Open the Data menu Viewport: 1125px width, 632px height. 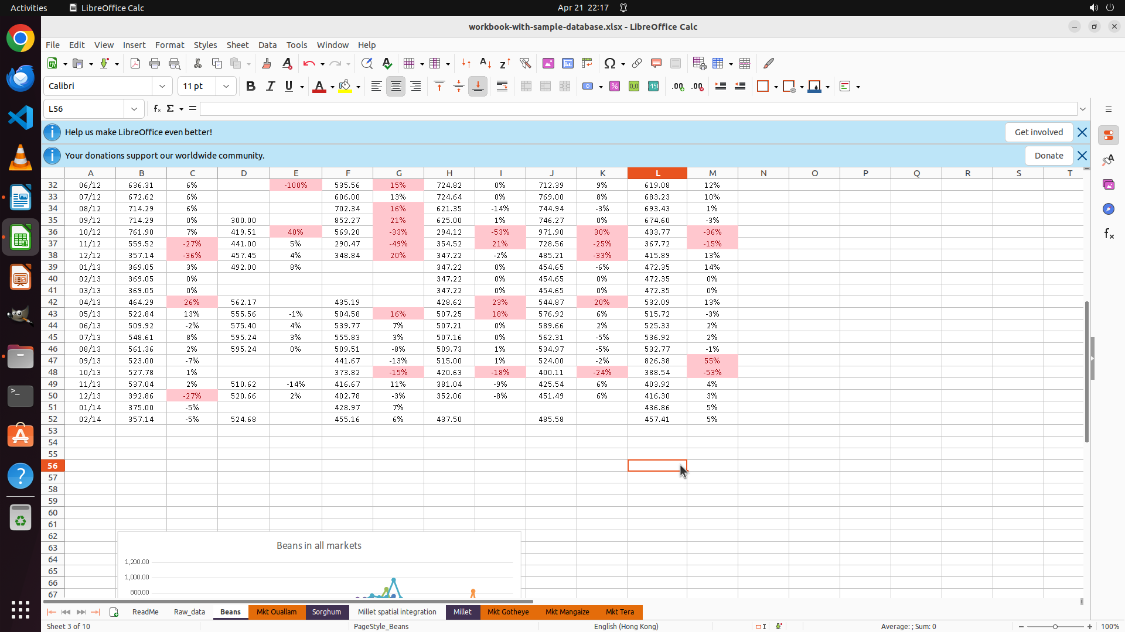pos(267,45)
